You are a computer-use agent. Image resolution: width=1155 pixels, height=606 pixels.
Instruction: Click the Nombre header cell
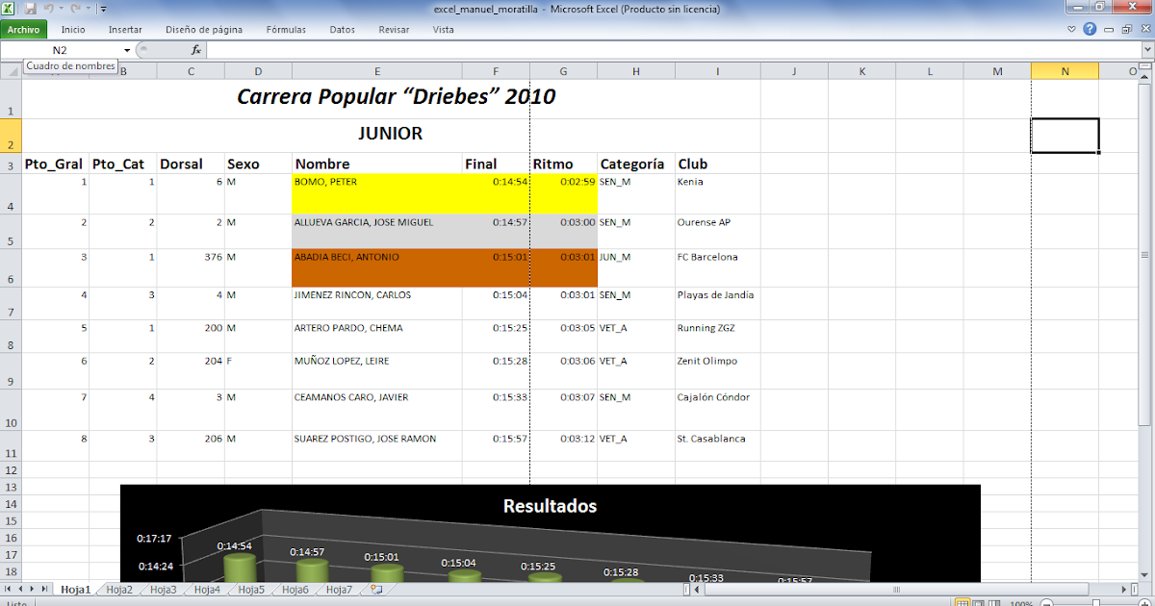pyautogui.click(x=376, y=164)
